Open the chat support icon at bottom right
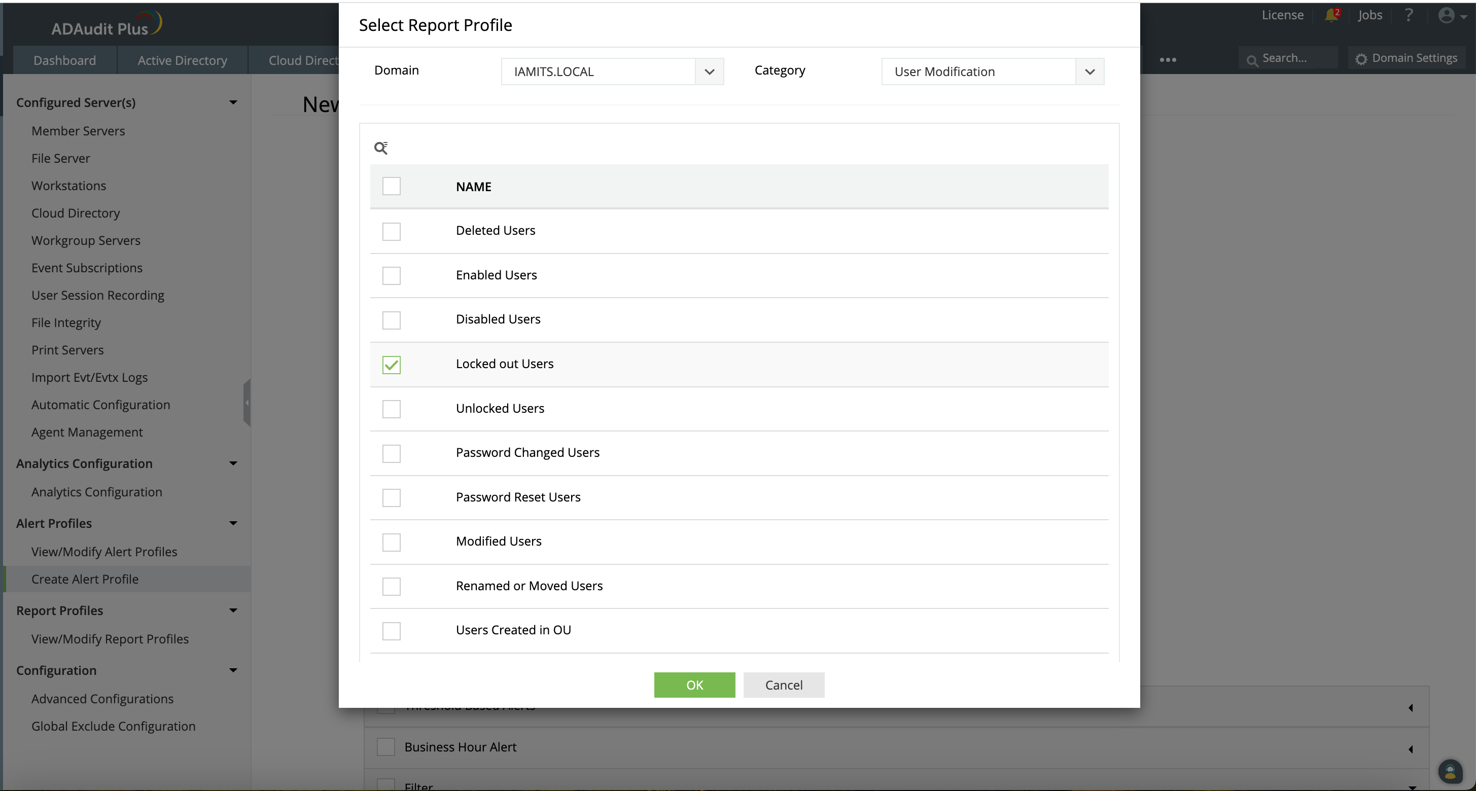 pyautogui.click(x=1450, y=771)
